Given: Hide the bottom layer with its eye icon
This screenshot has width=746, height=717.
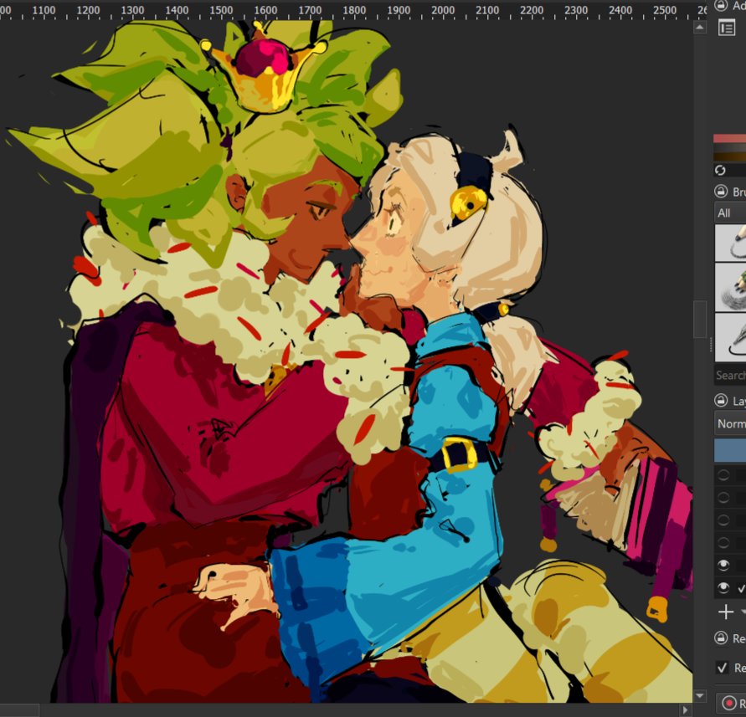Looking at the screenshot, I should (723, 587).
